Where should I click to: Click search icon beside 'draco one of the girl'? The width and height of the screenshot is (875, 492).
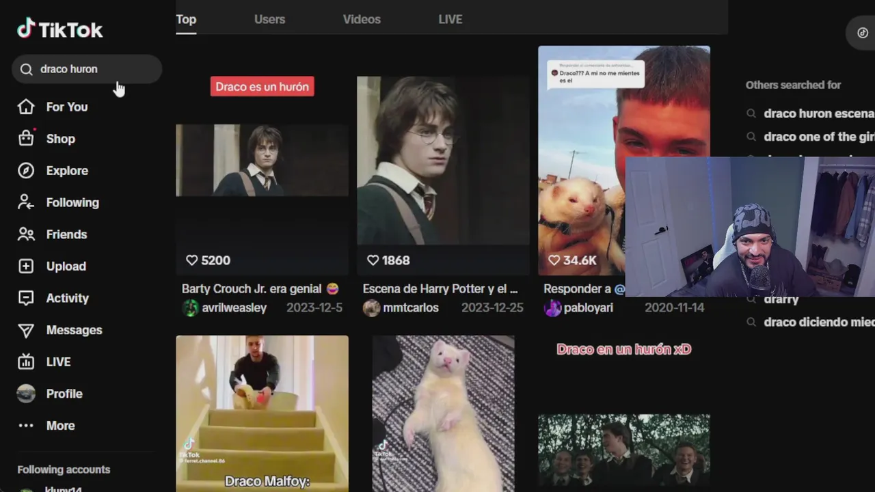pos(751,137)
